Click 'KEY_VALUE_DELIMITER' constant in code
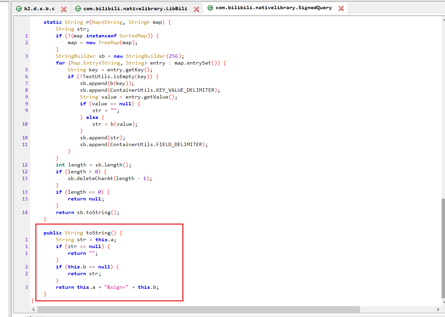 185,90
